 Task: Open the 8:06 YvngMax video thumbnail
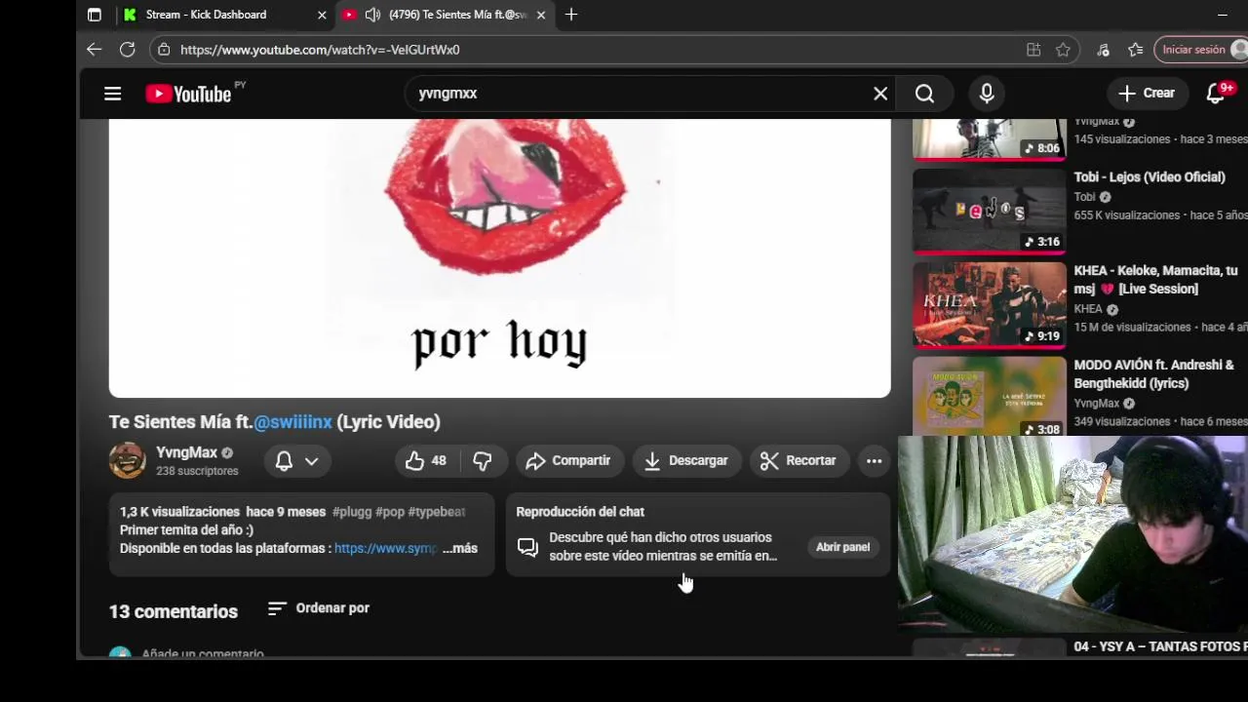pyautogui.click(x=990, y=139)
